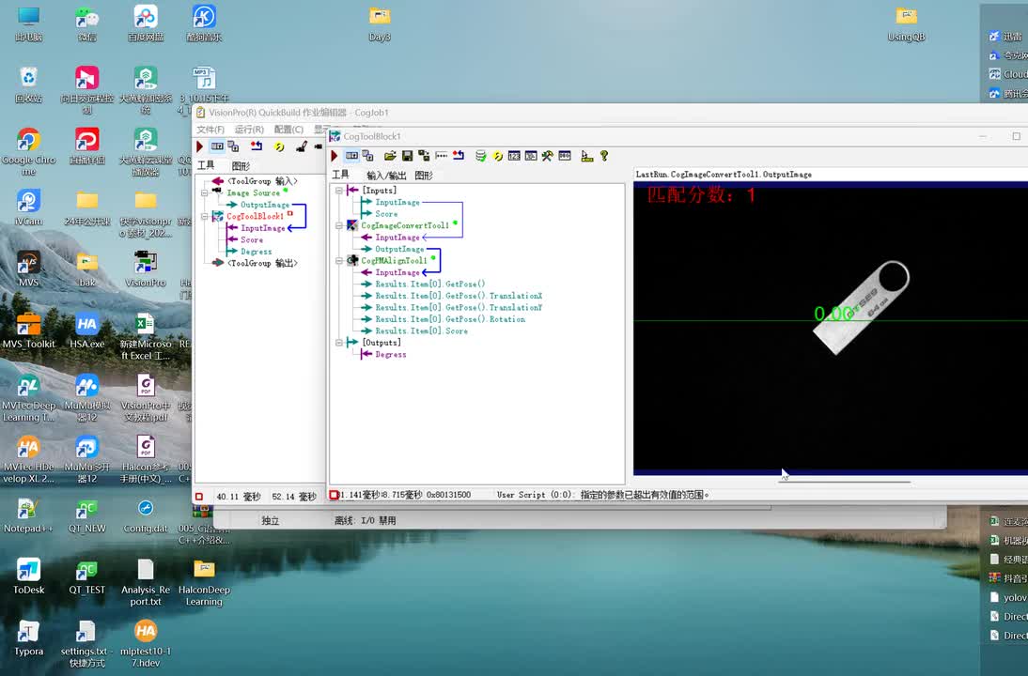Select Results.Item[0].Score in the tree
Screen dimensions: 1028x676
point(421,331)
